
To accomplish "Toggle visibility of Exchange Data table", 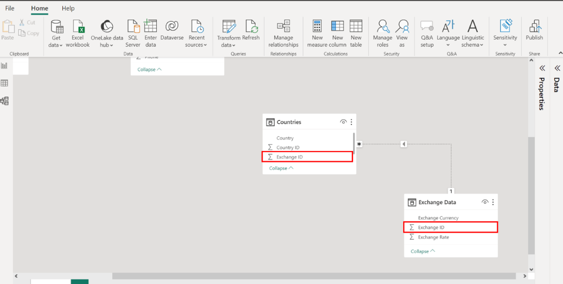I will tap(485, 202).
